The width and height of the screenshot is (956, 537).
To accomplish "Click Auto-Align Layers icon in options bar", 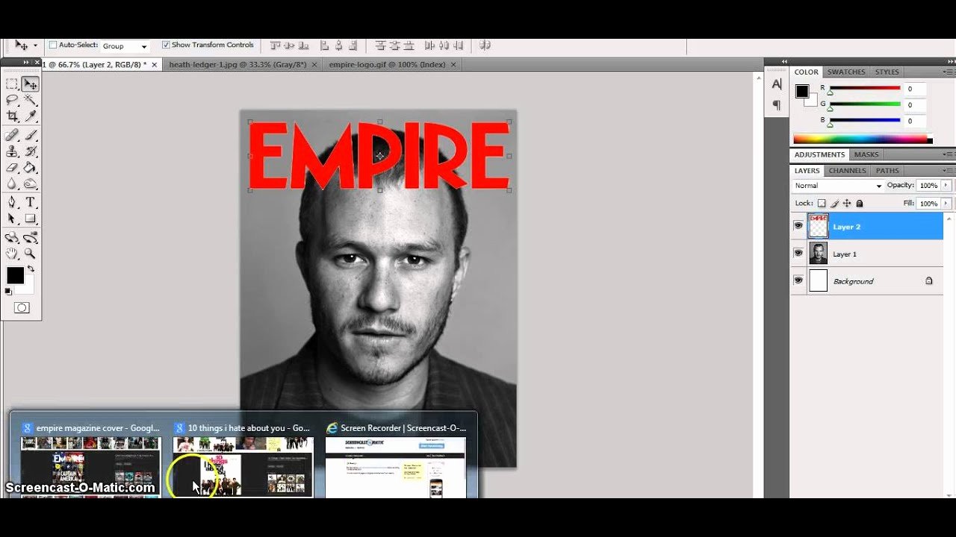I will 485,45.
